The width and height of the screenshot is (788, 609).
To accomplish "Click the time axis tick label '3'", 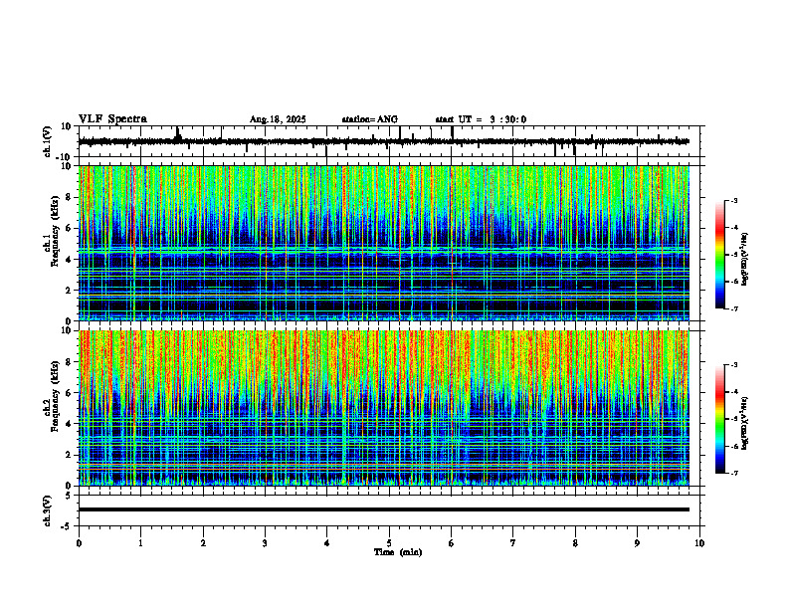I will [265, 543].
